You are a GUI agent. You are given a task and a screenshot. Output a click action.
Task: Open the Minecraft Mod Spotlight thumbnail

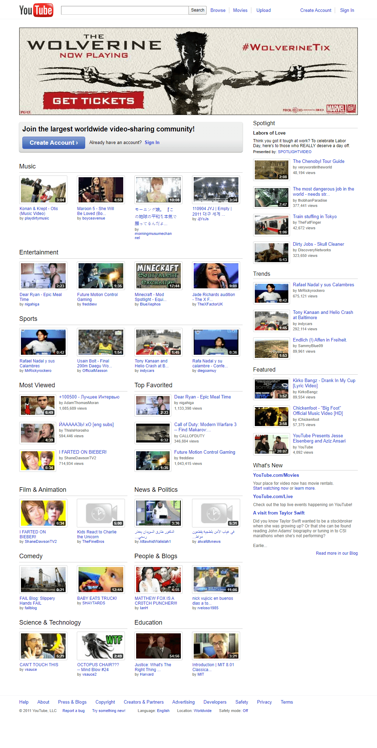coord(158,275)
